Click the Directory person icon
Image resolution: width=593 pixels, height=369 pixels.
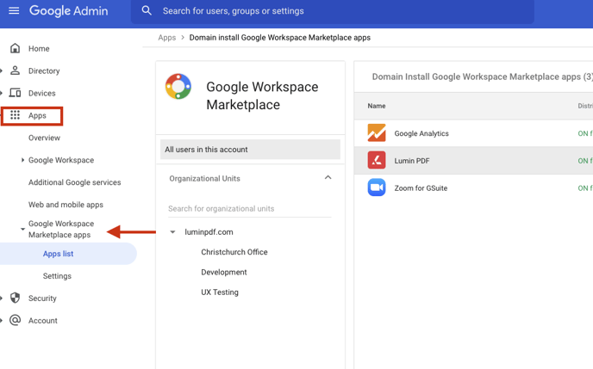coord(16,71)
